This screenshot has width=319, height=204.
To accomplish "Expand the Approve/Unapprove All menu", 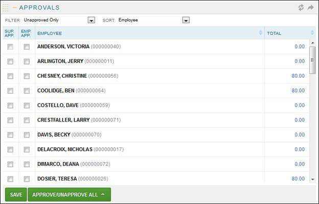I will pos(69,194).
